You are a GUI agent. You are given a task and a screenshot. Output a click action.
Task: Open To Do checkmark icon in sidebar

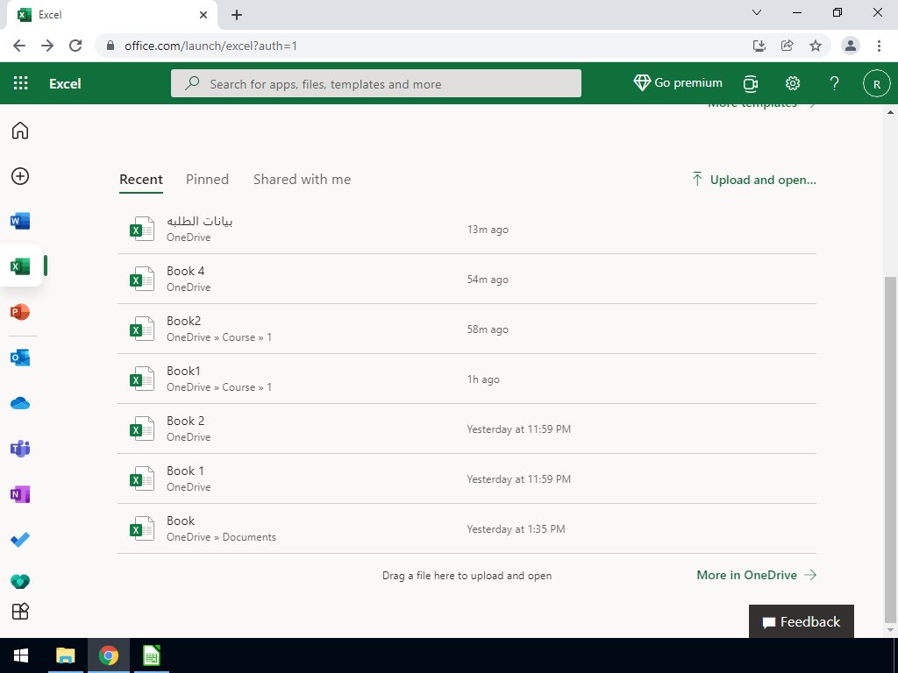point(20,540)
